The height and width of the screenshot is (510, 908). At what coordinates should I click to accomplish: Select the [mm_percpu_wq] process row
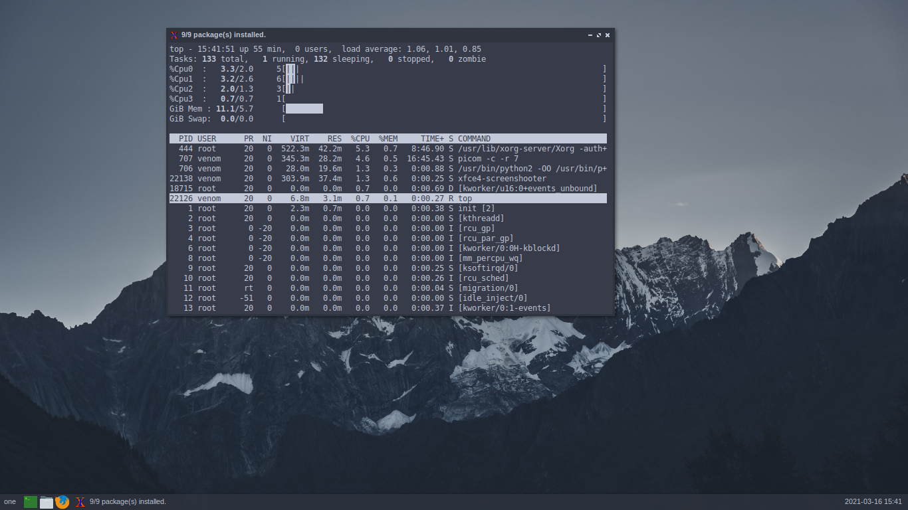click(388, 258)
